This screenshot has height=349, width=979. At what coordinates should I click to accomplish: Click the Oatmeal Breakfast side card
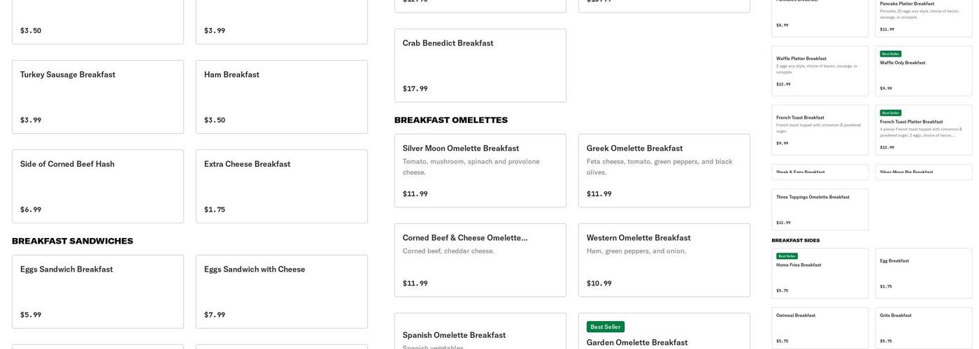820,327
